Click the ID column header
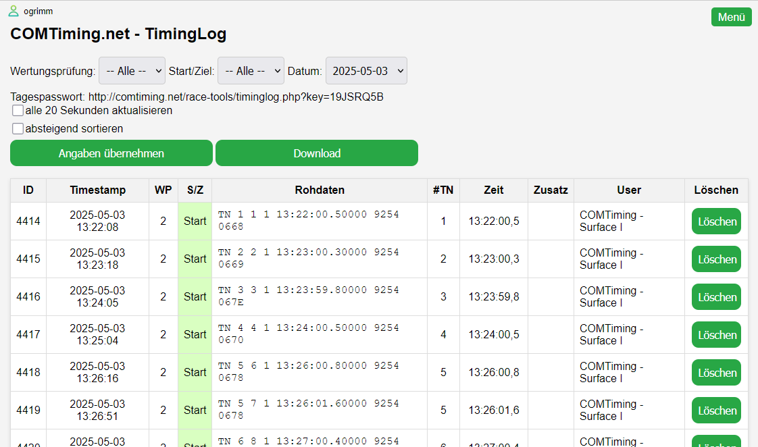 pyautogui.click(x=28, y=190)
